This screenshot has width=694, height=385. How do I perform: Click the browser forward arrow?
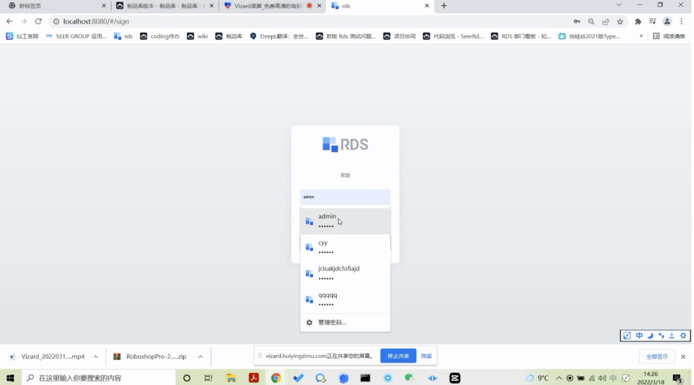coord(23,21)
